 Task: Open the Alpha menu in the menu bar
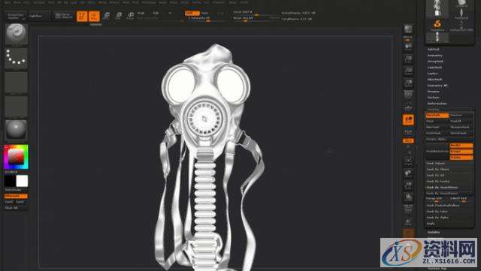click(x=7, y=2)
